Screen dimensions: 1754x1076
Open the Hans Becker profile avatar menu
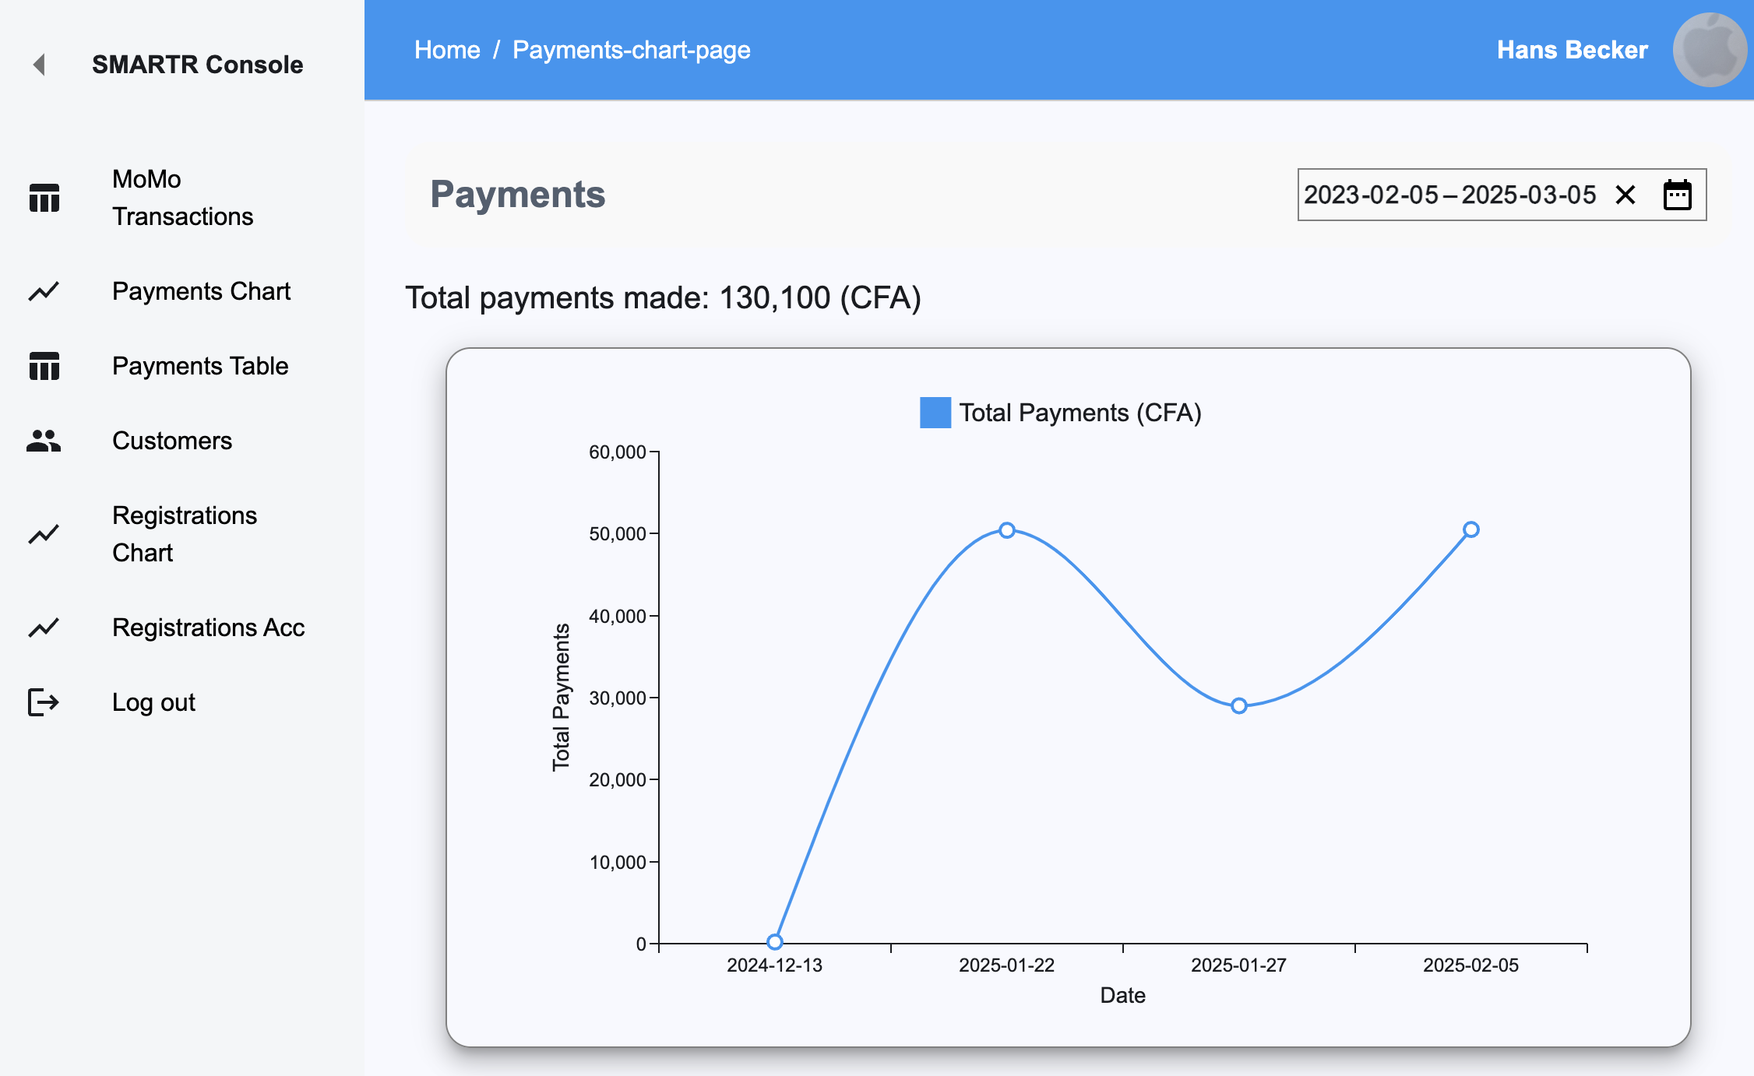[x=1710, y=49]
